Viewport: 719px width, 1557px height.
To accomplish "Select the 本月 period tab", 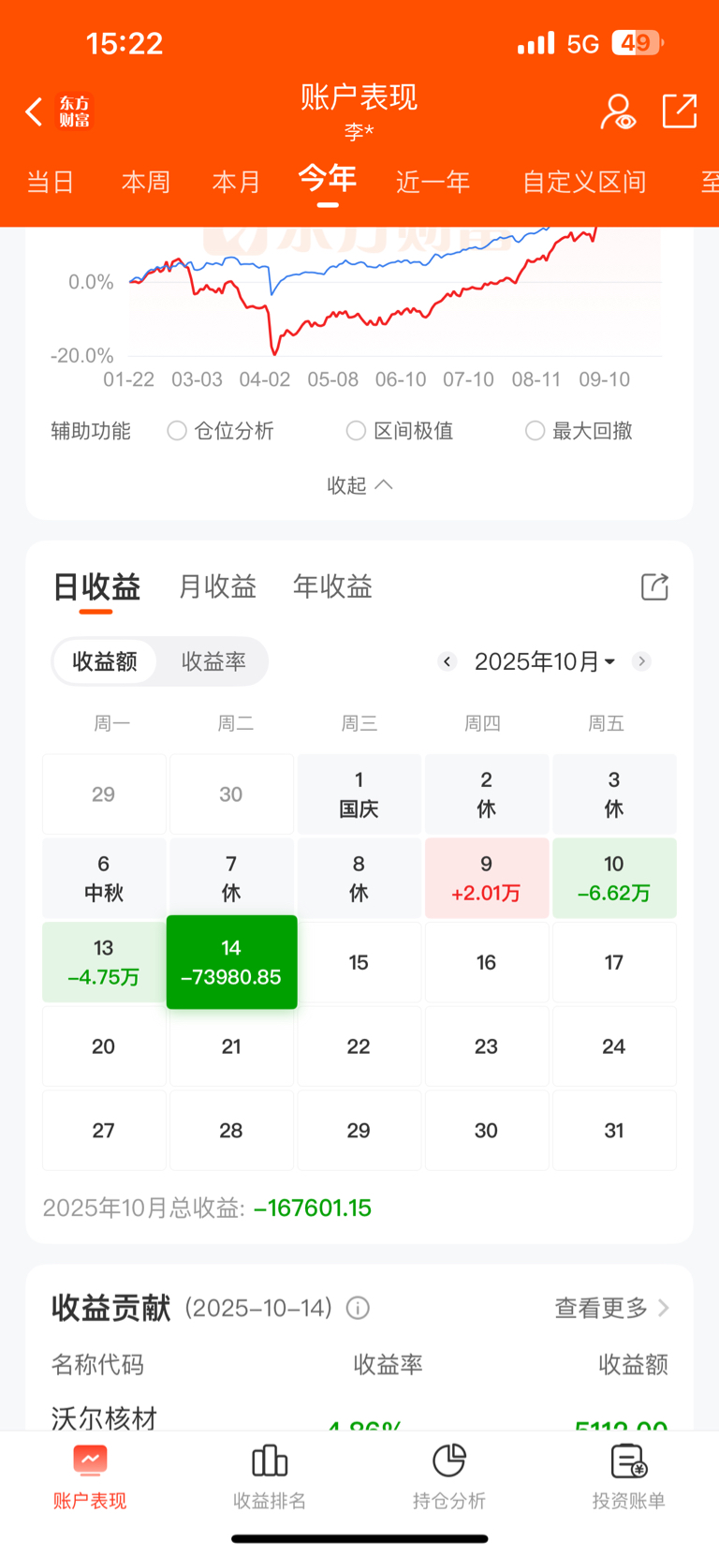I will click(x=236, y=182).
